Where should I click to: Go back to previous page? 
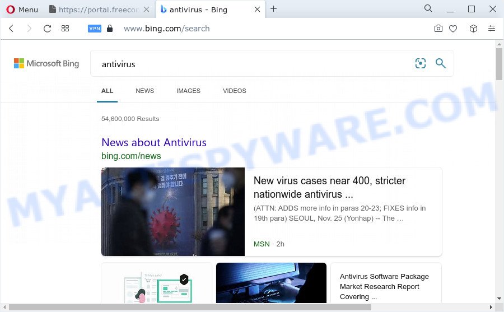pyautogui.click(x=11, y=29)
